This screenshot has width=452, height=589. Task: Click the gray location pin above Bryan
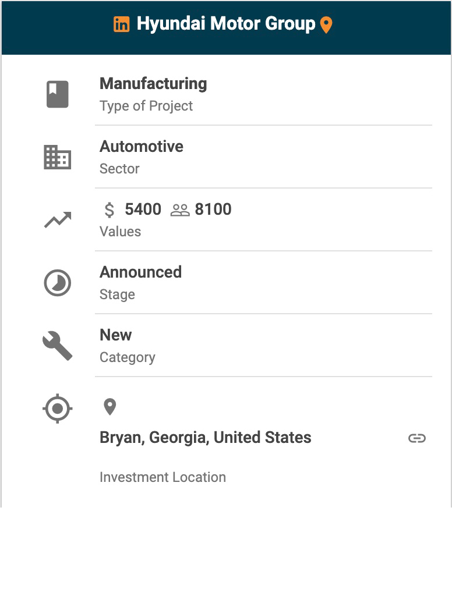tap(110, 407)
